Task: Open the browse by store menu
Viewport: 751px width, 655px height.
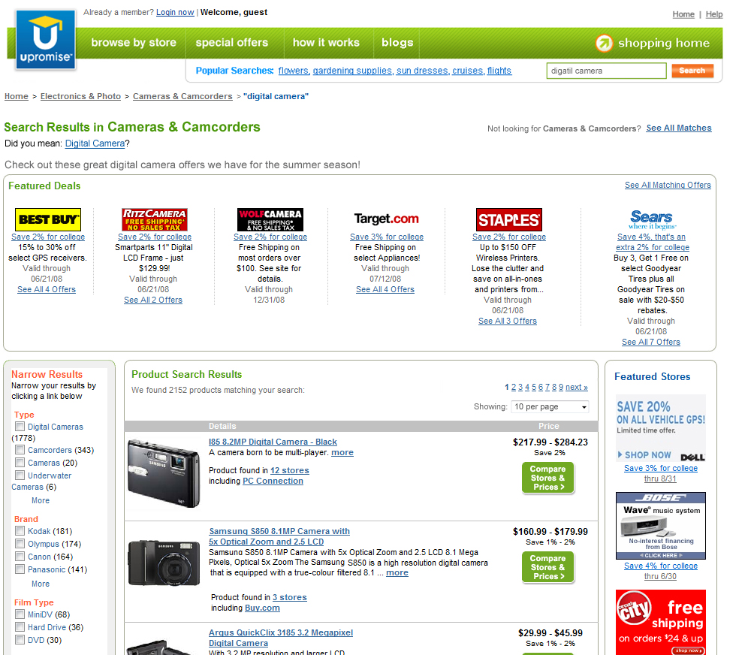Action: click(134, 43)
